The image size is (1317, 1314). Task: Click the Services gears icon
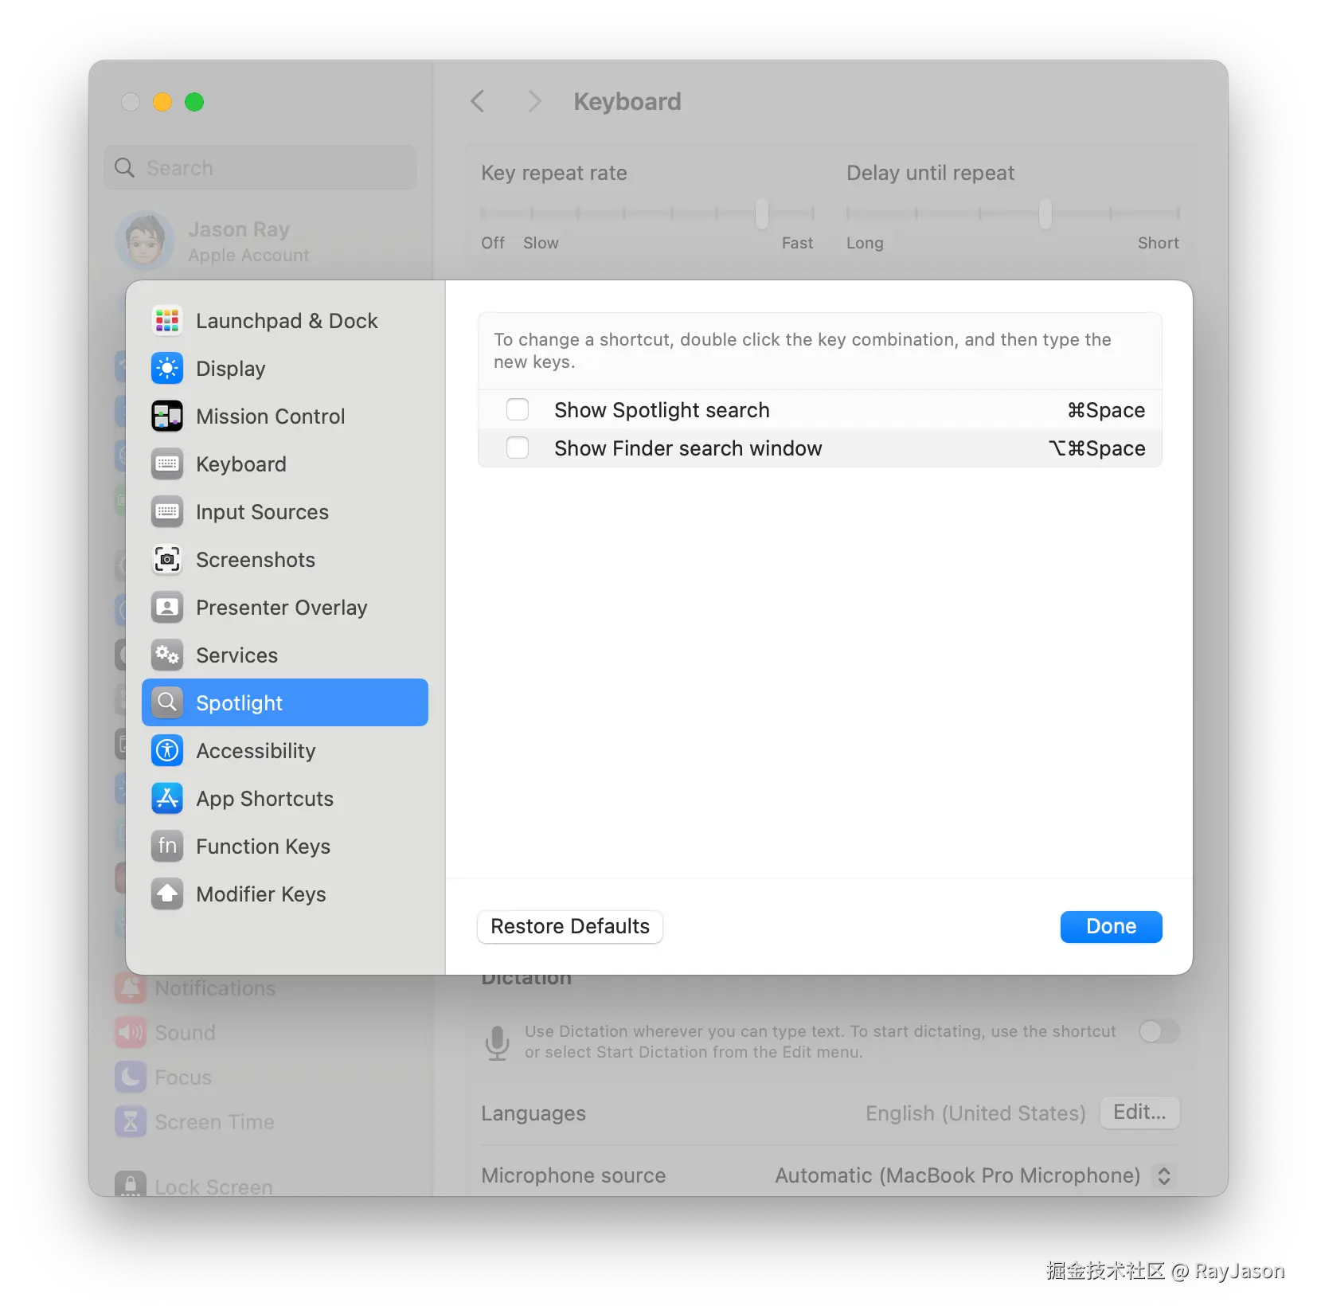[x=167, y=655]
